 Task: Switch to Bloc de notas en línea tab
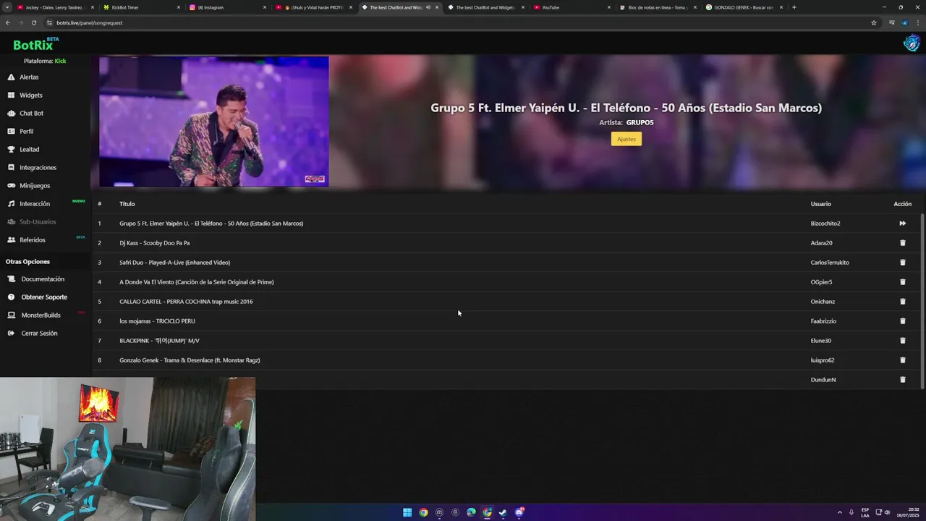click(x=658, y=7)
